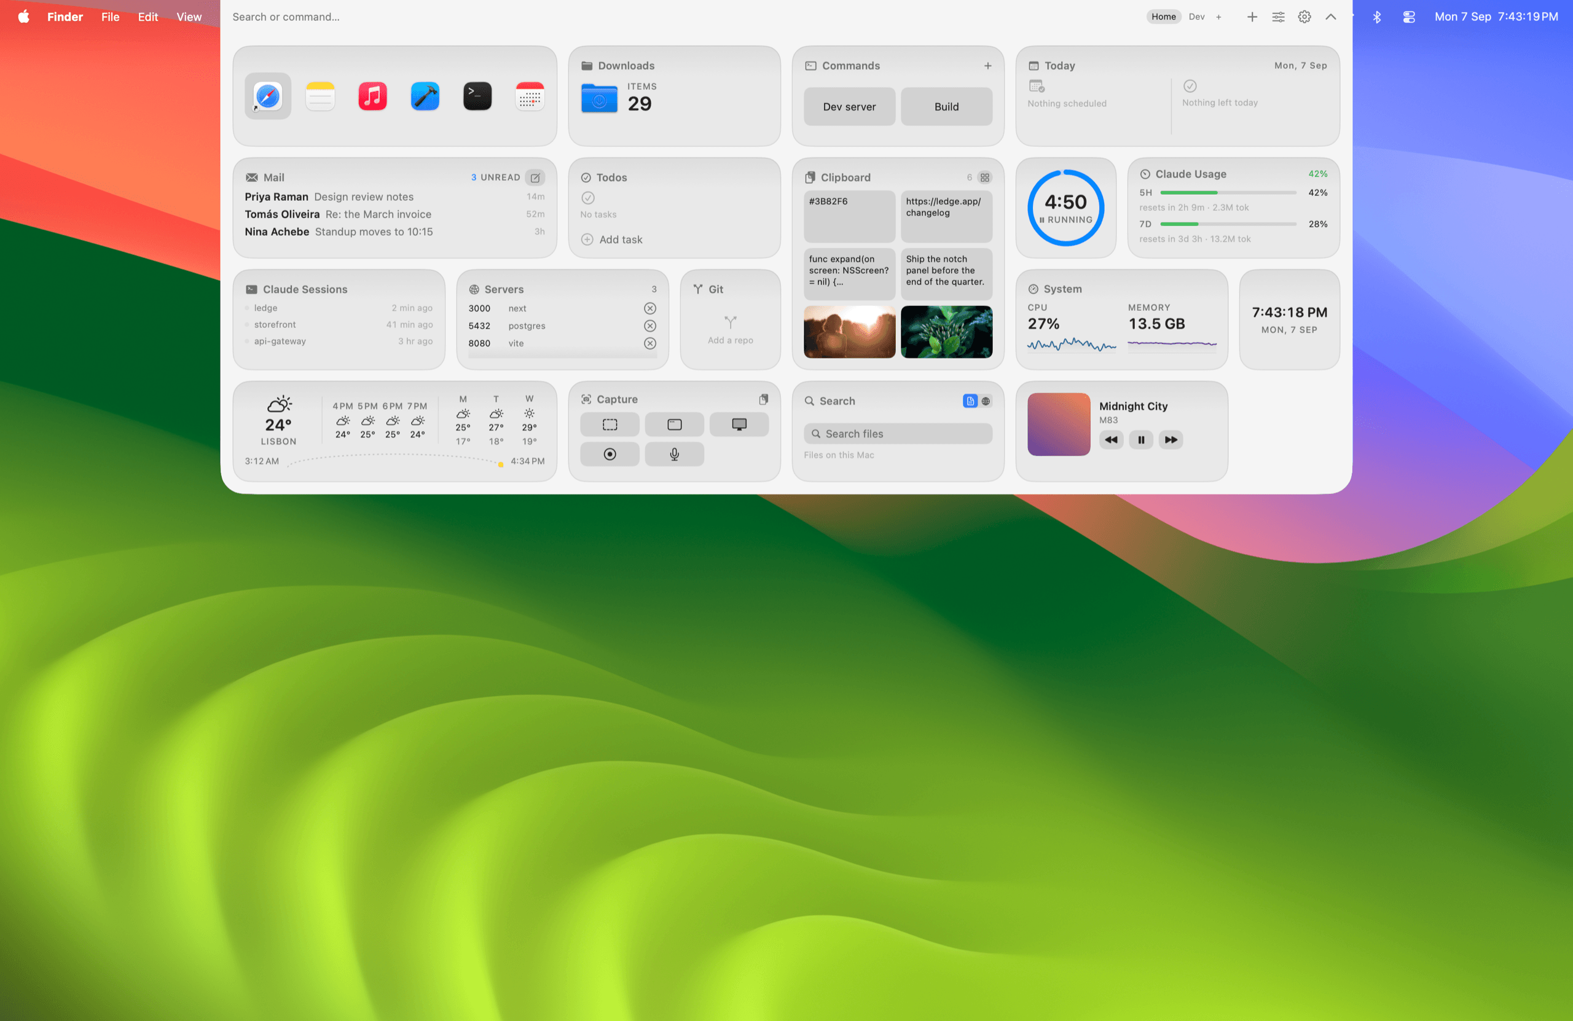Select the sunset photo clipboard thumbnail
Viewport: 1573px width, 1021px height.
(x=849, y=332)
